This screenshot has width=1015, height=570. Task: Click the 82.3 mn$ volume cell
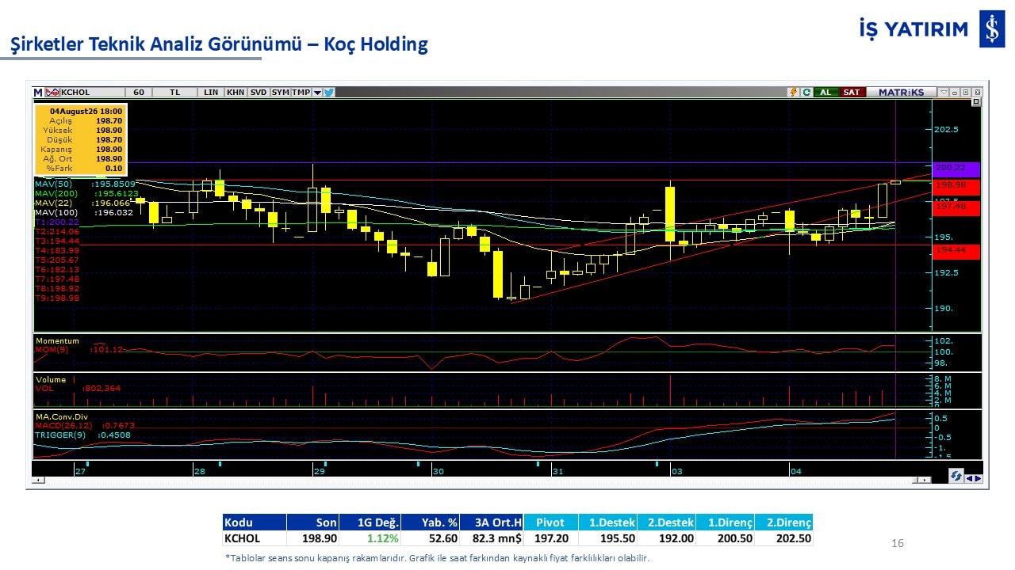491,538
